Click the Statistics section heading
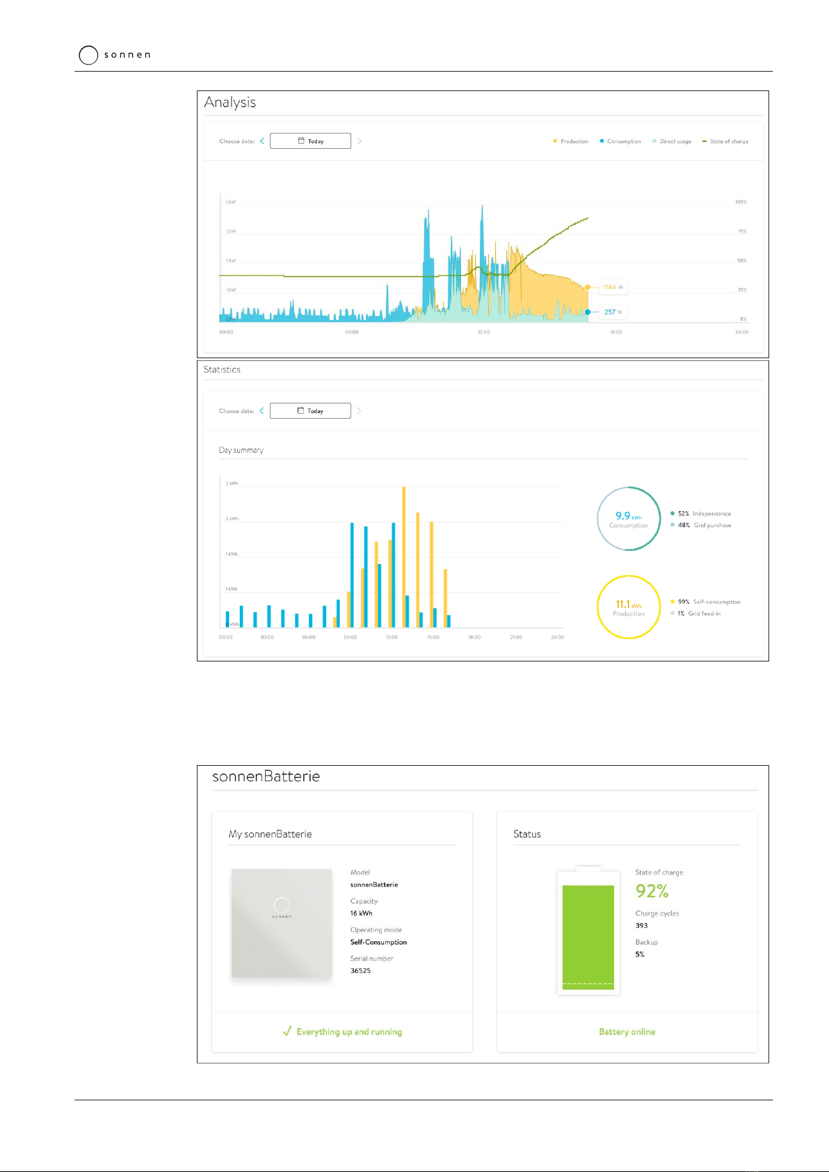The width and height of the screenshot is (829, 1172). click(x=222, y=369)
